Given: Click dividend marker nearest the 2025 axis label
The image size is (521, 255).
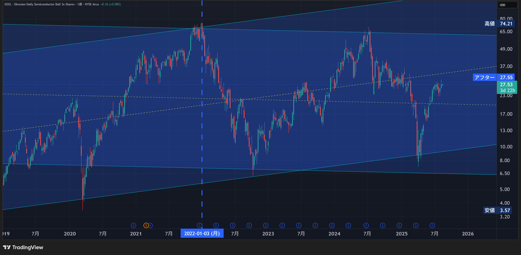Looking at the screenshot, I should [399, 225].
